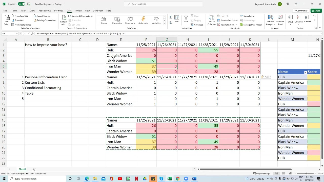Click the Automatic data type icon

point(143,20)
